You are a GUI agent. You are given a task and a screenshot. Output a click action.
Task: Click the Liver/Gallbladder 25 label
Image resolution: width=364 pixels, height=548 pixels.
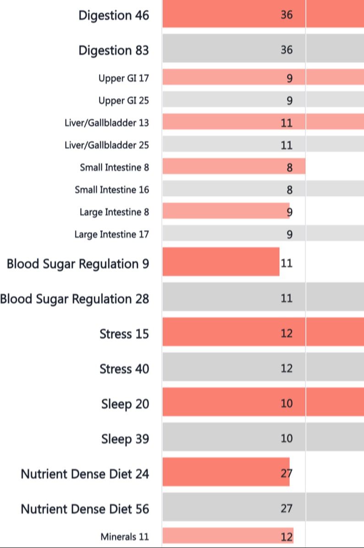(107, 145)
